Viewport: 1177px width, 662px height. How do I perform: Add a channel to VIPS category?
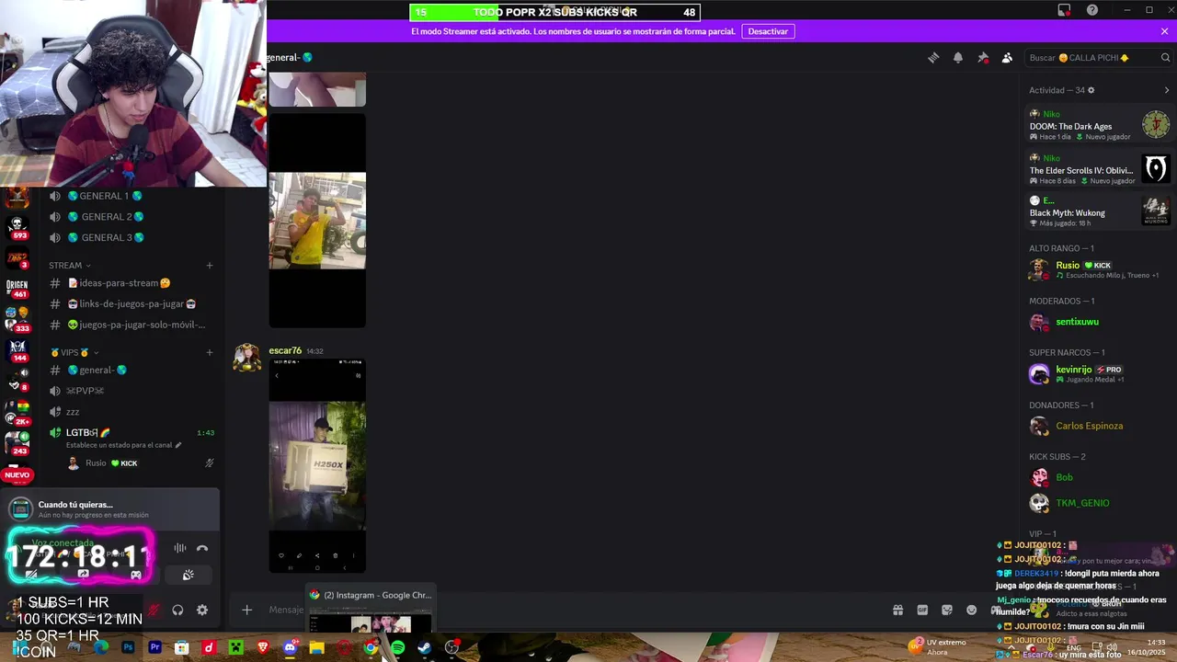pyautogui.click(x=210, y=353)
